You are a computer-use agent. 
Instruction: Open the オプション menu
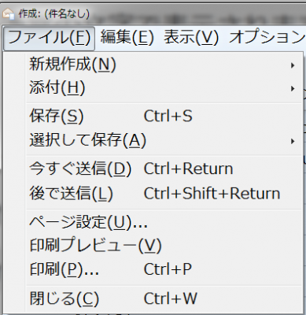[x=267, y=38]
